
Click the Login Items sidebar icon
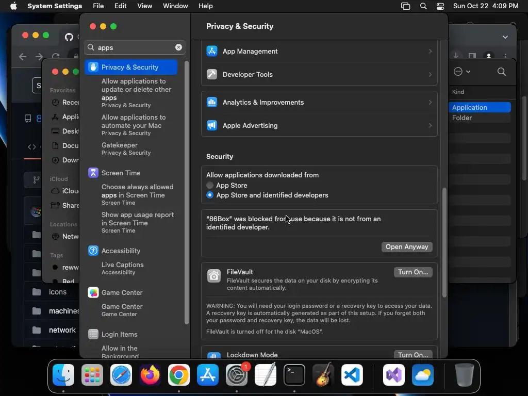[93, 334]
